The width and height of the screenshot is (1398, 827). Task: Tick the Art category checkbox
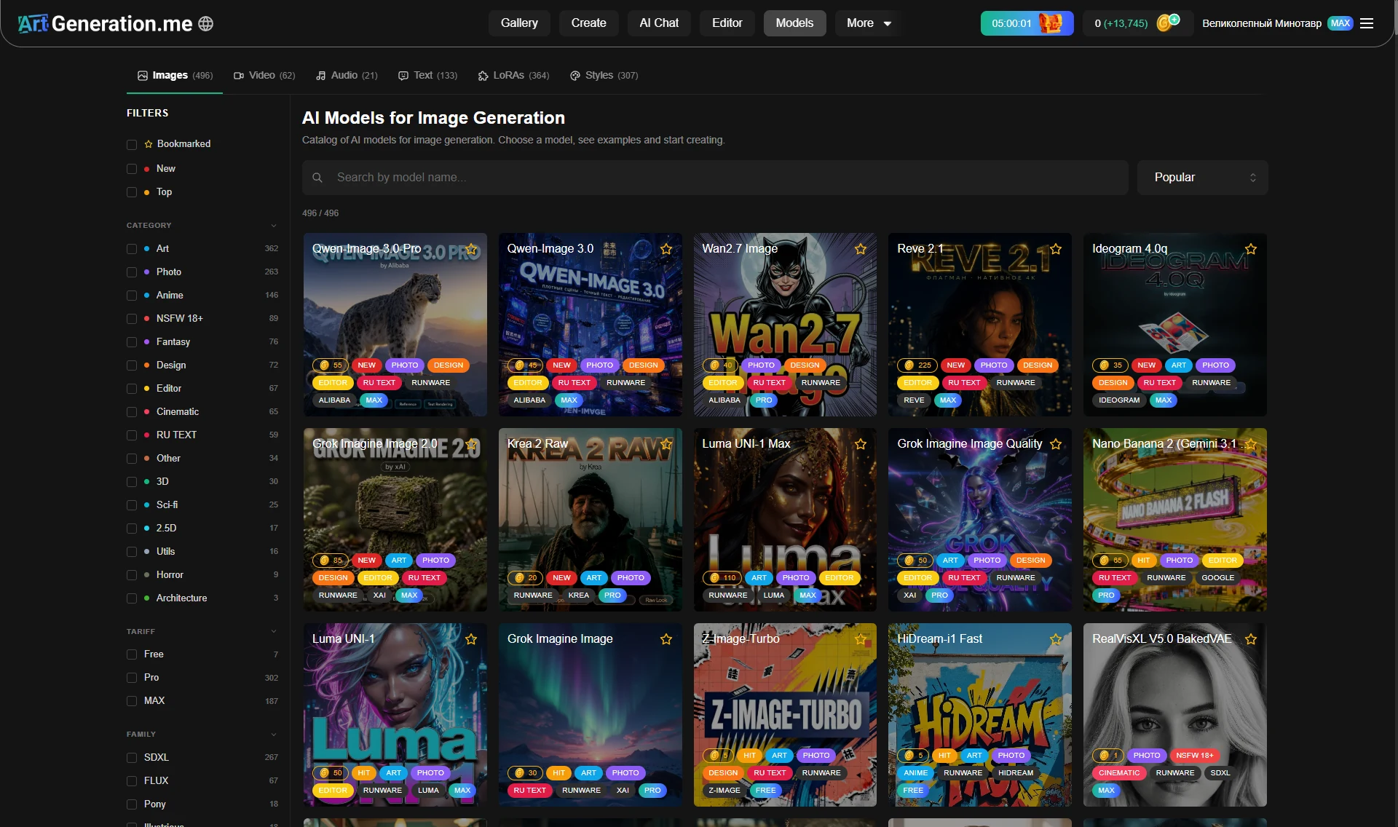pos(132,249)
